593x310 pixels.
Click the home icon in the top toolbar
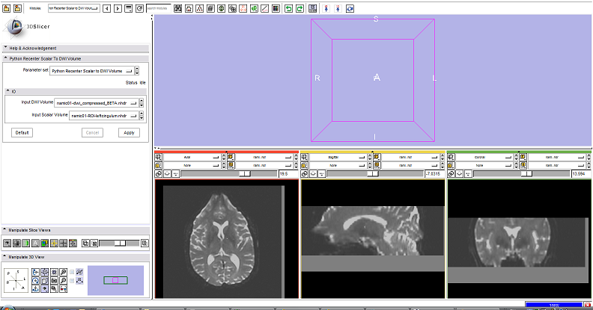[x=189, y=7]
